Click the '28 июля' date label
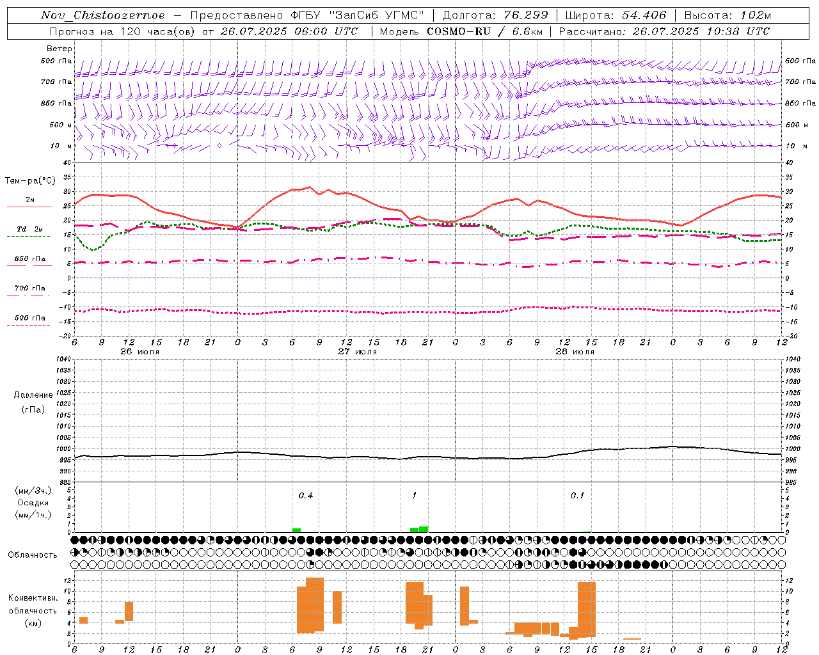 (x=575, y=352)
